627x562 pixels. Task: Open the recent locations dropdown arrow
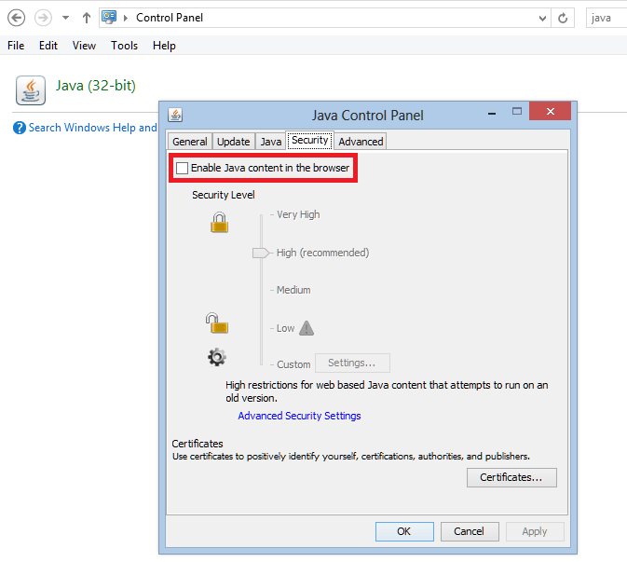click(x=65, y=18)
